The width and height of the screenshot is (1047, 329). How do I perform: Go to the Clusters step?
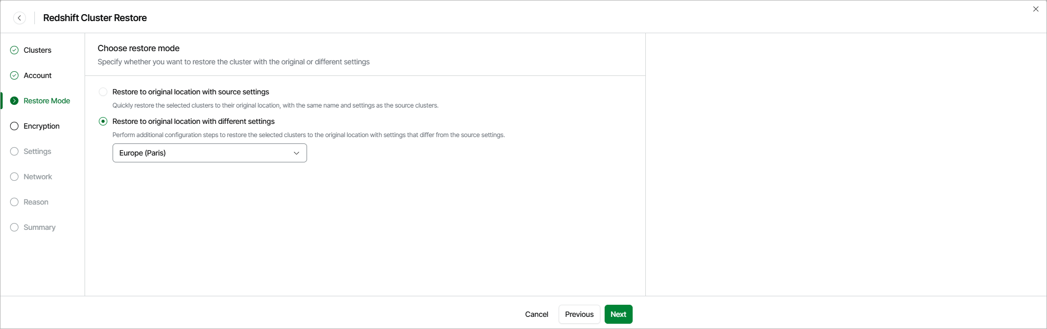tap(38, 50)
